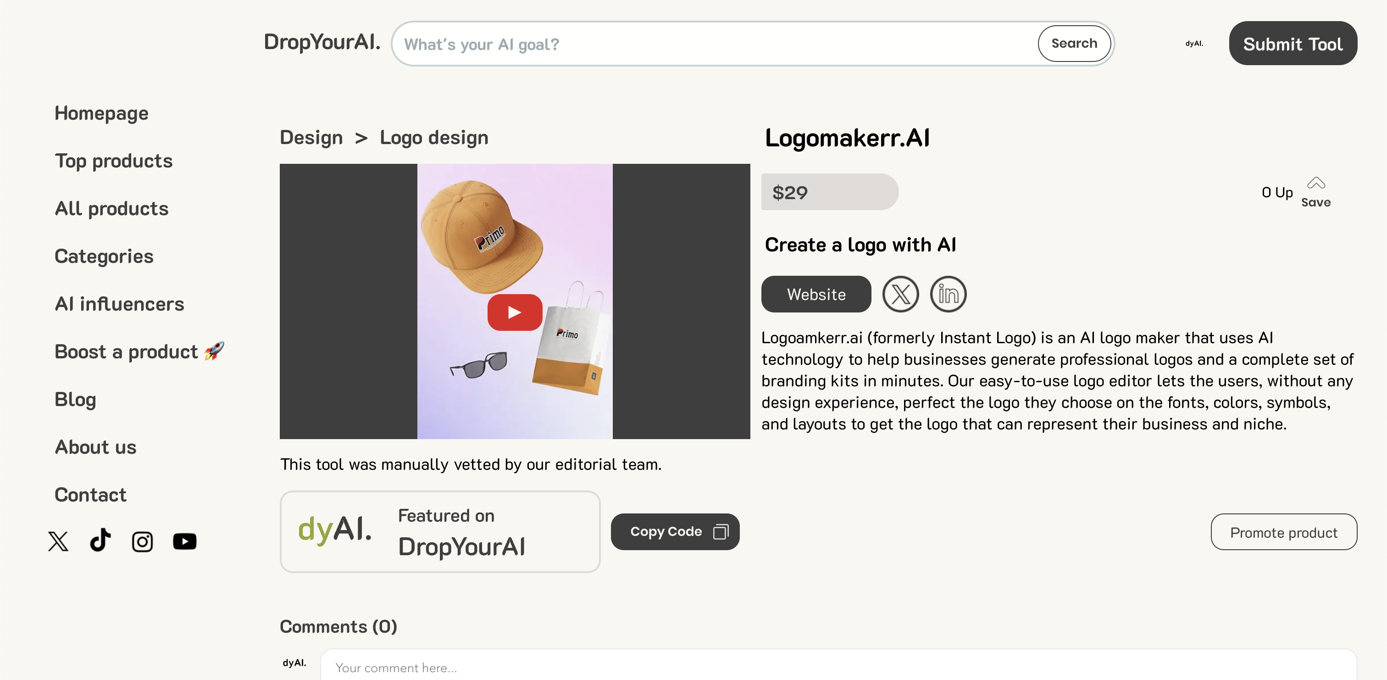
Task: Click the comment input box
Action: [838, 667]
